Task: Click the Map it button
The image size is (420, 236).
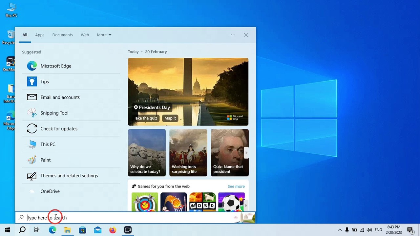Action: (x=170, y=118)
